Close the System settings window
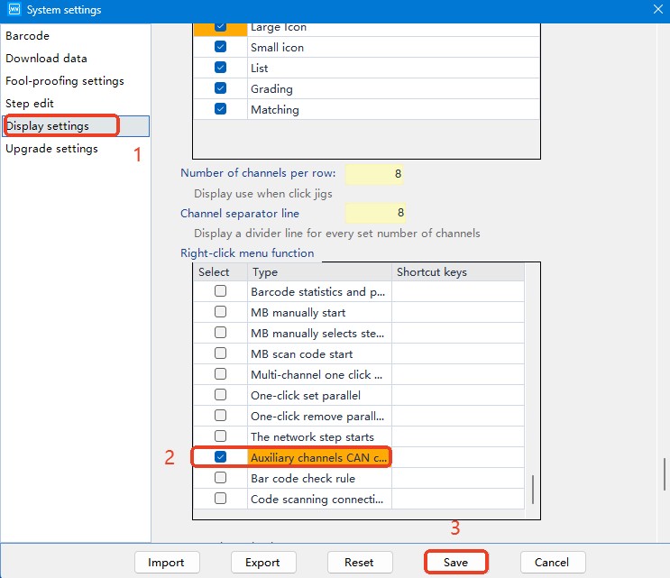 (656, 10)
